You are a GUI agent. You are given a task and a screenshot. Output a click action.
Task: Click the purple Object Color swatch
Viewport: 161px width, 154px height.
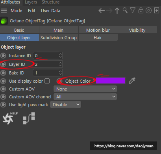[111, 81]
